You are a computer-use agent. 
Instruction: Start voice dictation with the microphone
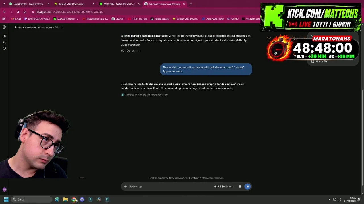click(240, 186)
